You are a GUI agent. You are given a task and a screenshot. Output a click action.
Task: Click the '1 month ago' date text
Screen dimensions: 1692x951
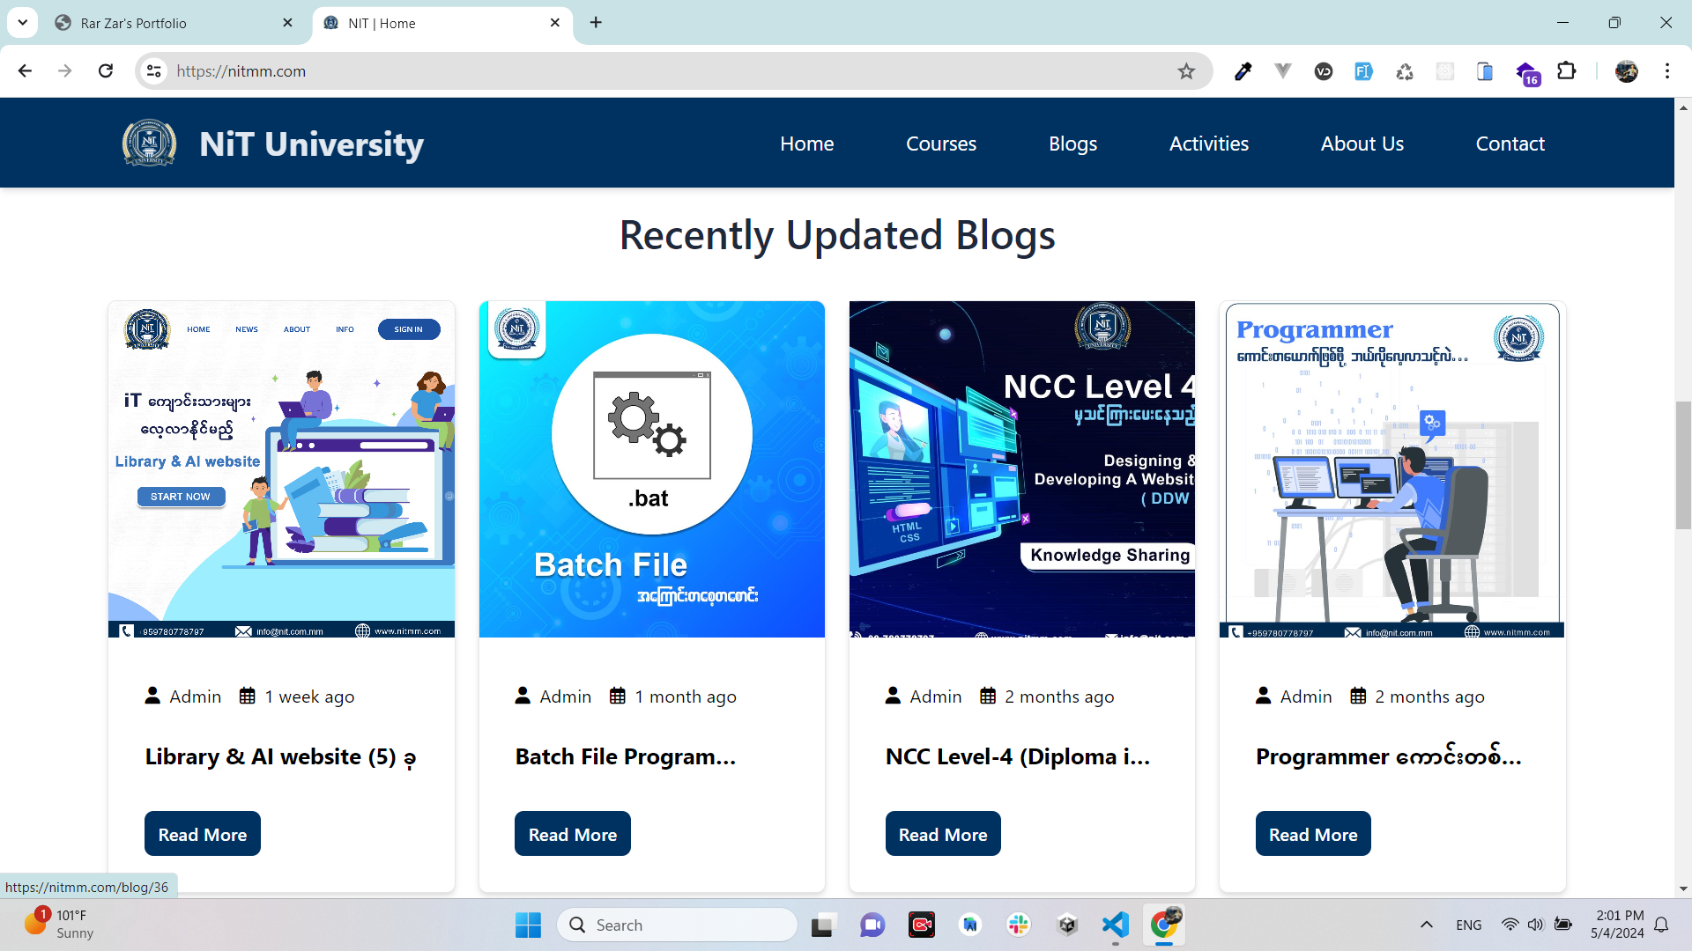[686, 697]
